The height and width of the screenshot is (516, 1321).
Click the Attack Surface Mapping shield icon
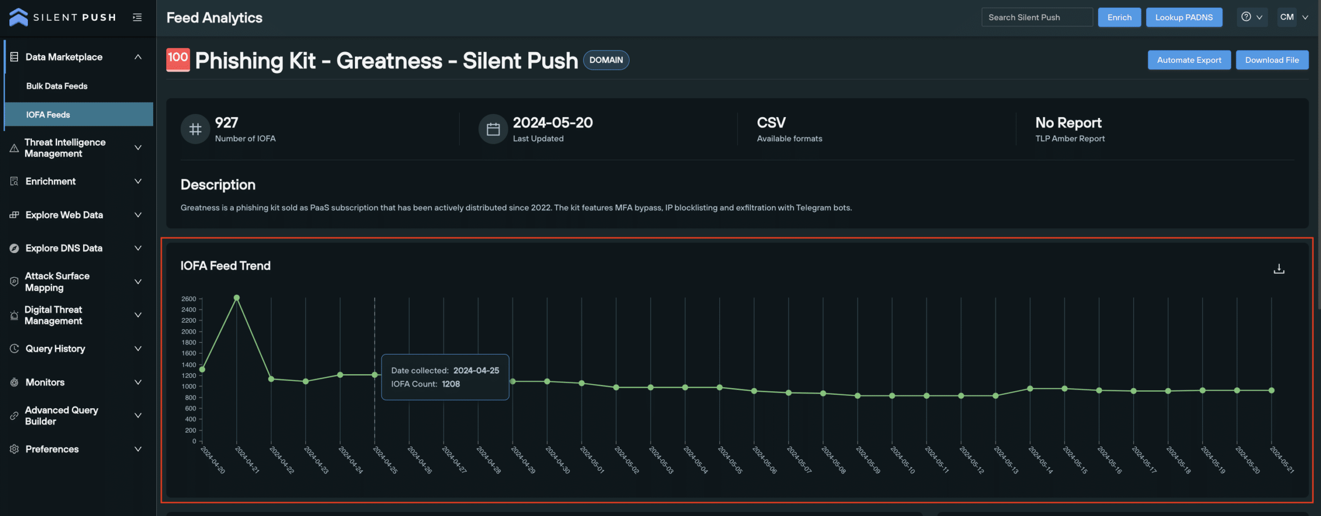coord(14,281)
